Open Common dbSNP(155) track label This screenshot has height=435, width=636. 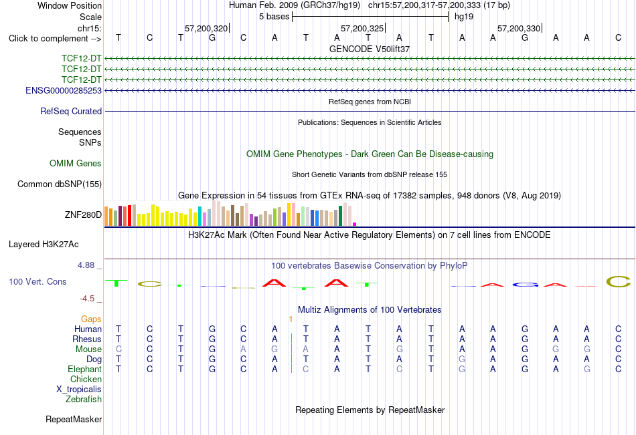60,184
